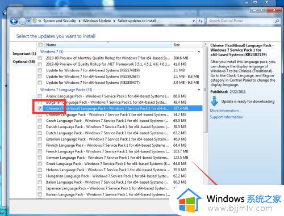This screenshot has height=216, width=284.
Task: Check the Hebrew Language Pack checkbox
Action: [x=40, y=170]
